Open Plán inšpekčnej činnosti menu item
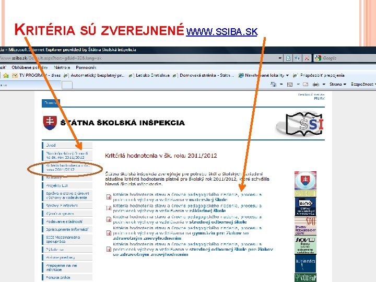Image resolution: width=376 pixels, height=282 pixels. 67,155
